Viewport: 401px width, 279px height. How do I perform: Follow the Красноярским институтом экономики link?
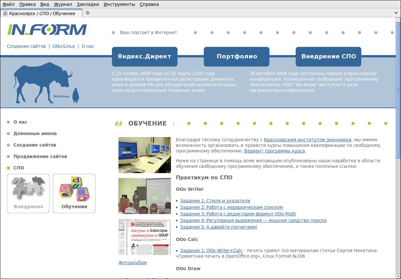[307, 140]
